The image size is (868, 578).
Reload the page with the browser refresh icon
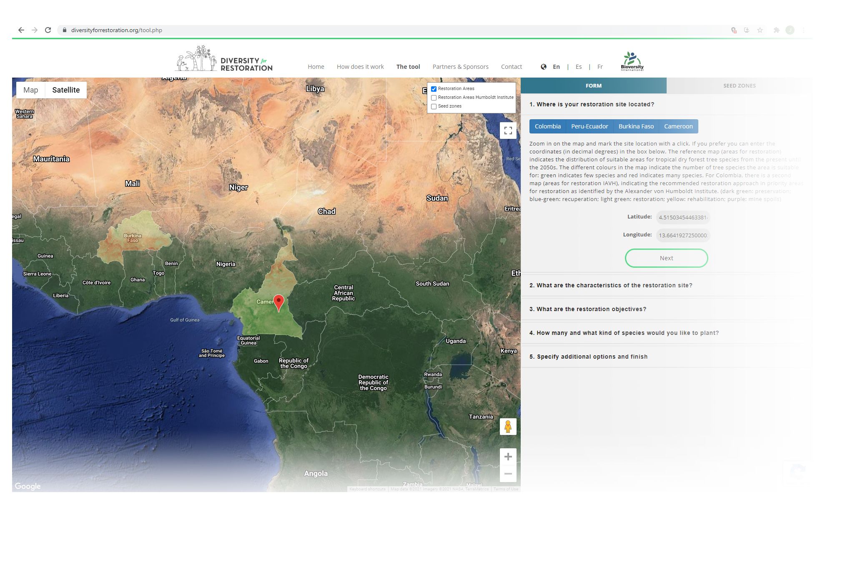pos(48,30)
